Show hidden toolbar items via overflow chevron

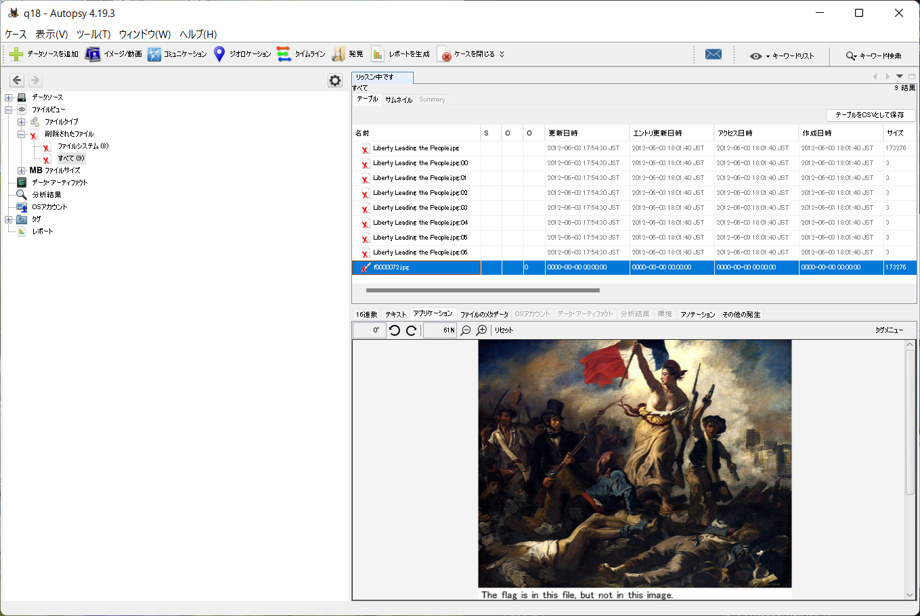click(x=502, y=54)
